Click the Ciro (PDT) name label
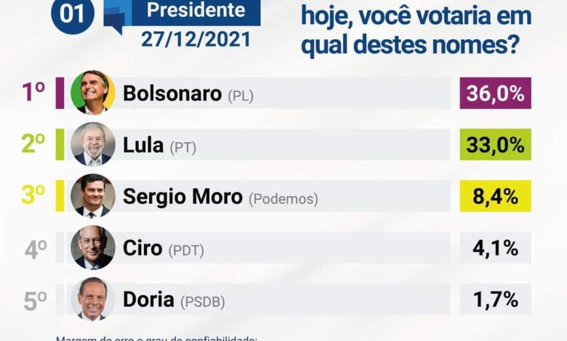567x341 pixels. [164, 249]
